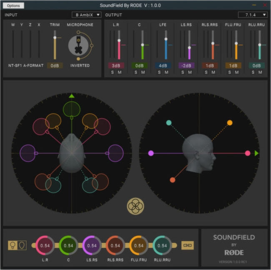Screen dimensions: 271x270
Task: Mute the RLU.RRU output channel
Action: (261, 73)
